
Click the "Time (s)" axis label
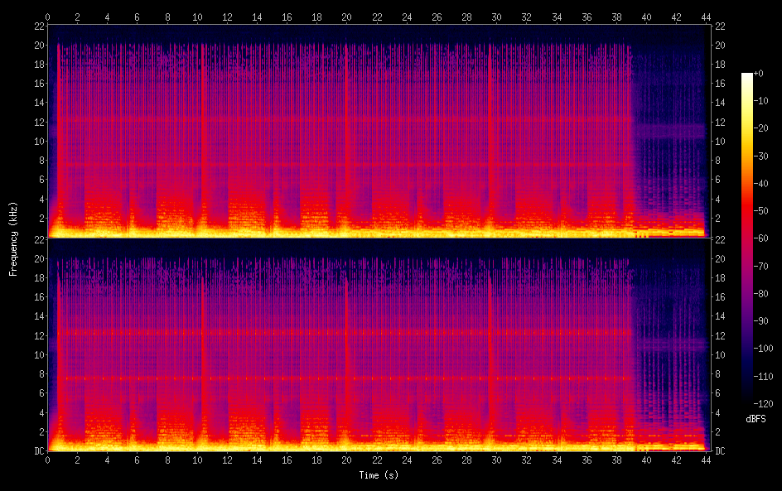pos(377,475)
